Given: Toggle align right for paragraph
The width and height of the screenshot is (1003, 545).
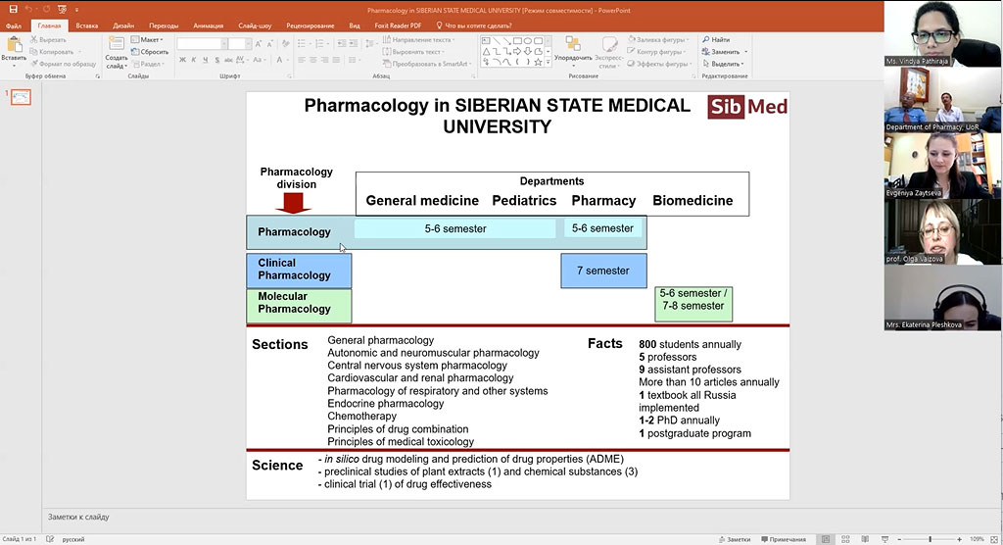Looking at the screenshot, I should point(324,60).
